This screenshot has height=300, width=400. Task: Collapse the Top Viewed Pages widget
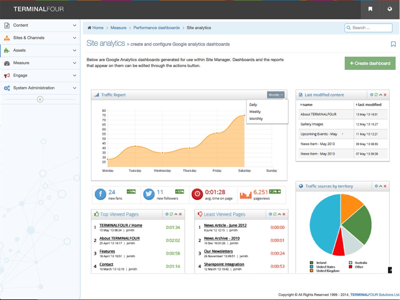pos(176,214)
